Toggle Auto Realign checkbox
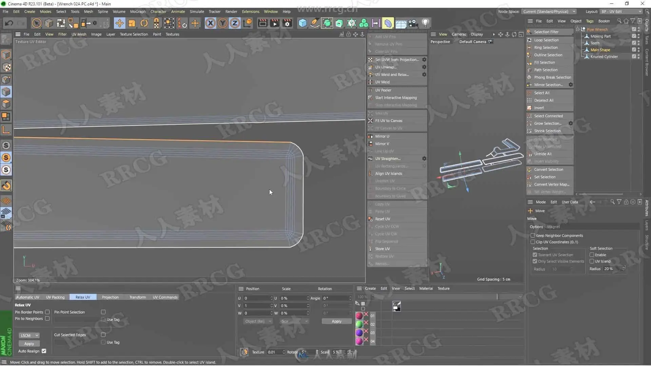This screenshot has width=651, height=366. click(44, 351)
